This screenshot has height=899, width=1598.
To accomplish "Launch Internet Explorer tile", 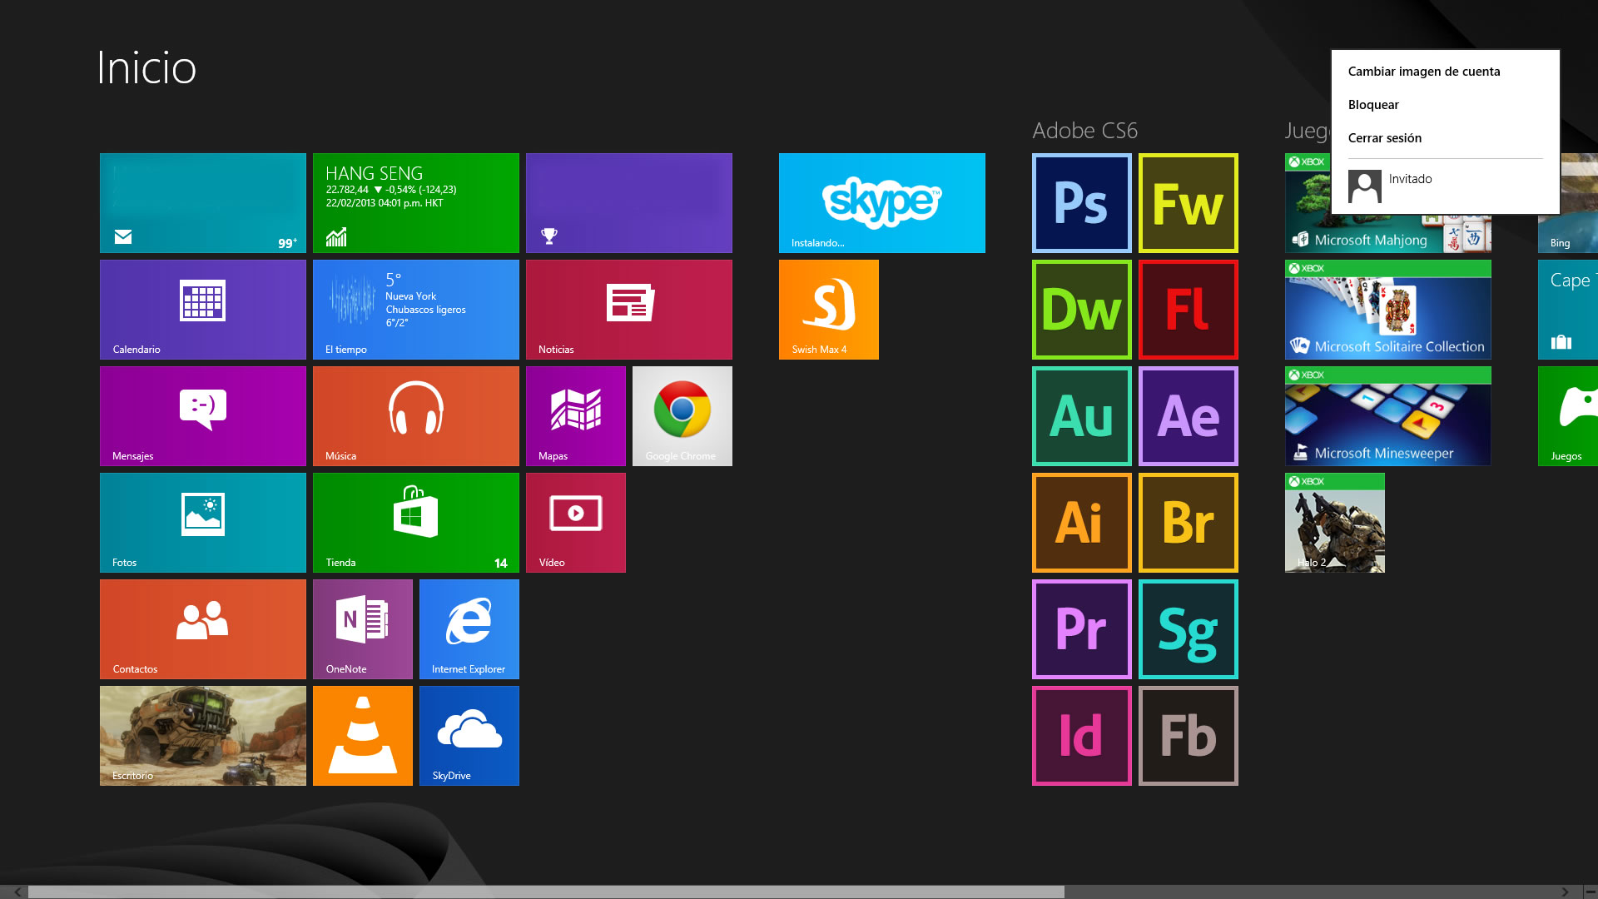I will point(469,629).
